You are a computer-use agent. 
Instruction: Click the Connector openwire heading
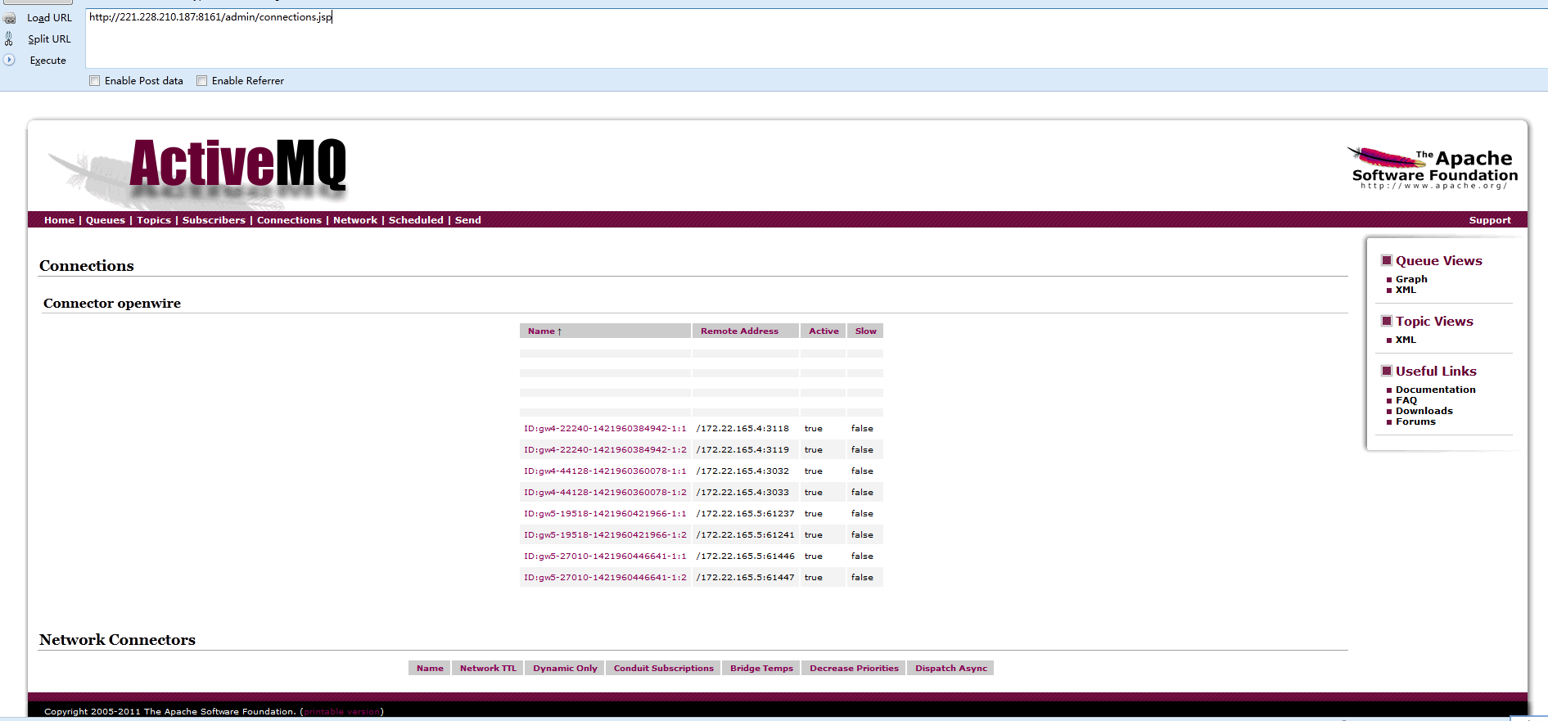[x=112, y=304]
